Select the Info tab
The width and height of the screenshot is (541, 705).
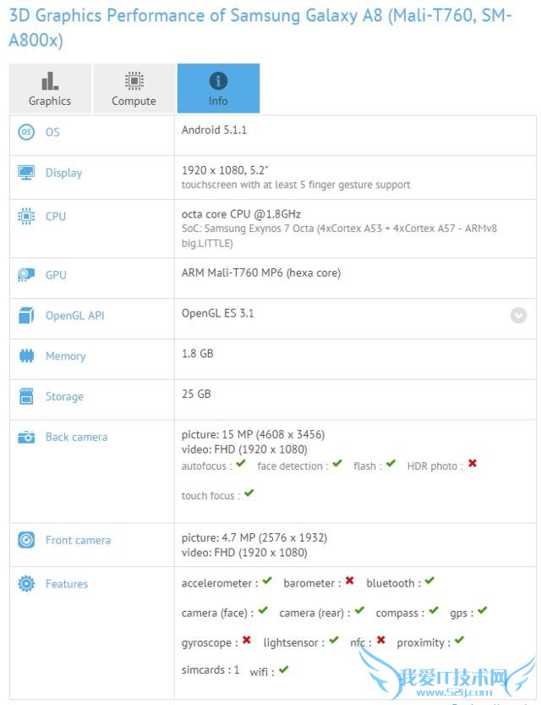pyautogui.click(x=218, y=88)
